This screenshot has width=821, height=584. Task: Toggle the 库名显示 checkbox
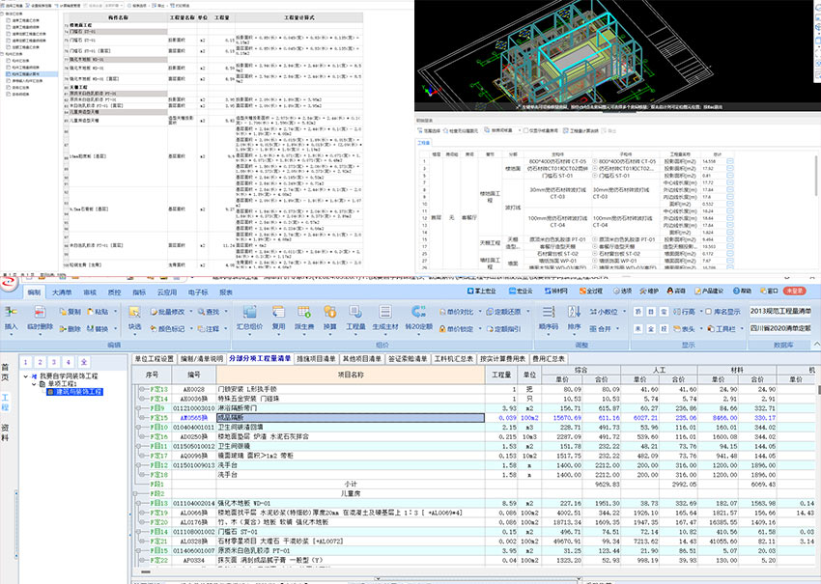pos(708,312)
